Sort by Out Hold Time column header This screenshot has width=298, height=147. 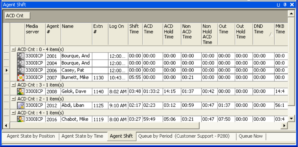[x=244, y=34]
